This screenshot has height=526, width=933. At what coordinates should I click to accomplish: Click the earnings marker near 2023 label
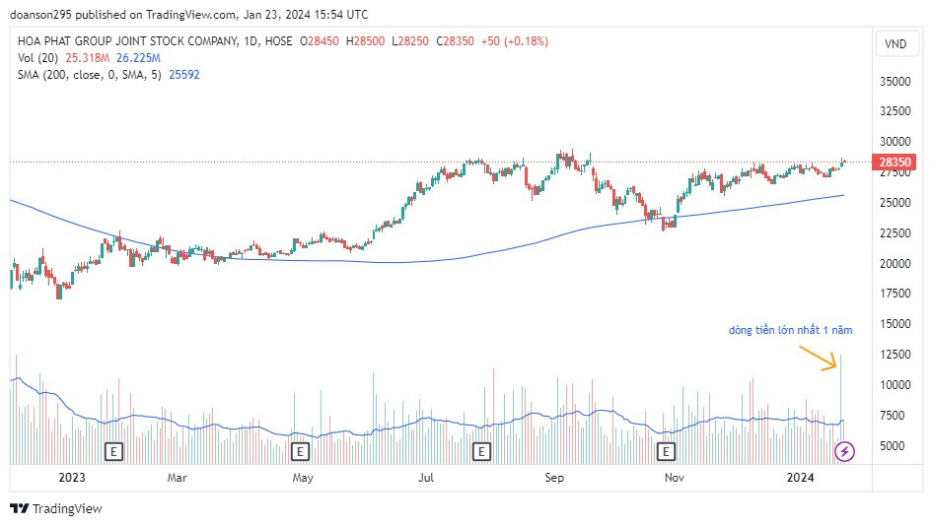[114, 451]
